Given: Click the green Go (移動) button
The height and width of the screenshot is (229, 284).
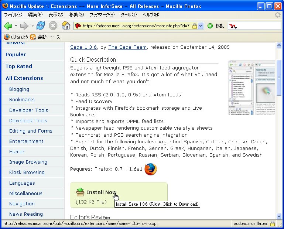Looking at the screenshot, I should coord(216,26).
